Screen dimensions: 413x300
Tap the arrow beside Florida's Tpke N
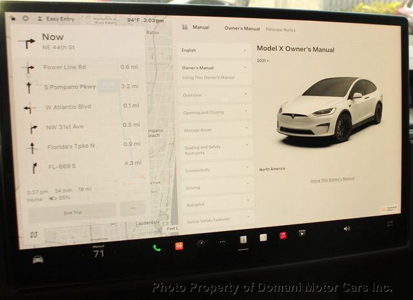[x=32, y=148]
